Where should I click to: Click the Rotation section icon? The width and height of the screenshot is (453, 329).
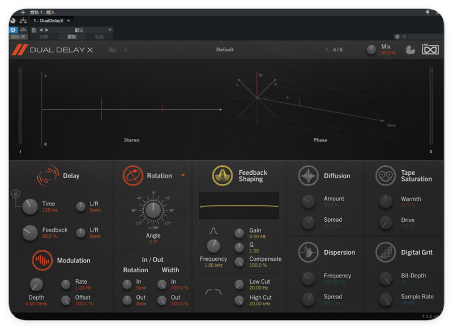133,175
